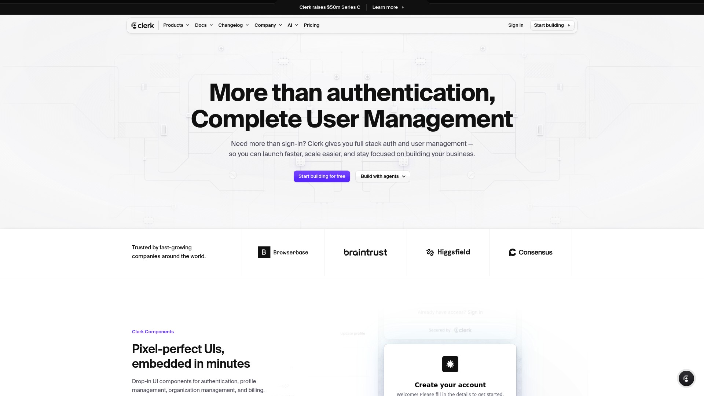This screenshot has width=704, height=396.
Task: Open the Changelog dropdown
Action: pos(233,25)
